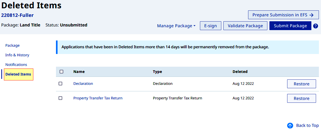321x130 pixels.
Task: Click Validate Package button
Action: pos(245,26)
